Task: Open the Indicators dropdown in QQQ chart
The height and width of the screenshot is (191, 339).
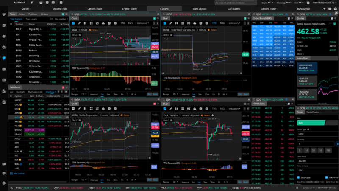Action: pyautogui.click(x=143, y=23)
